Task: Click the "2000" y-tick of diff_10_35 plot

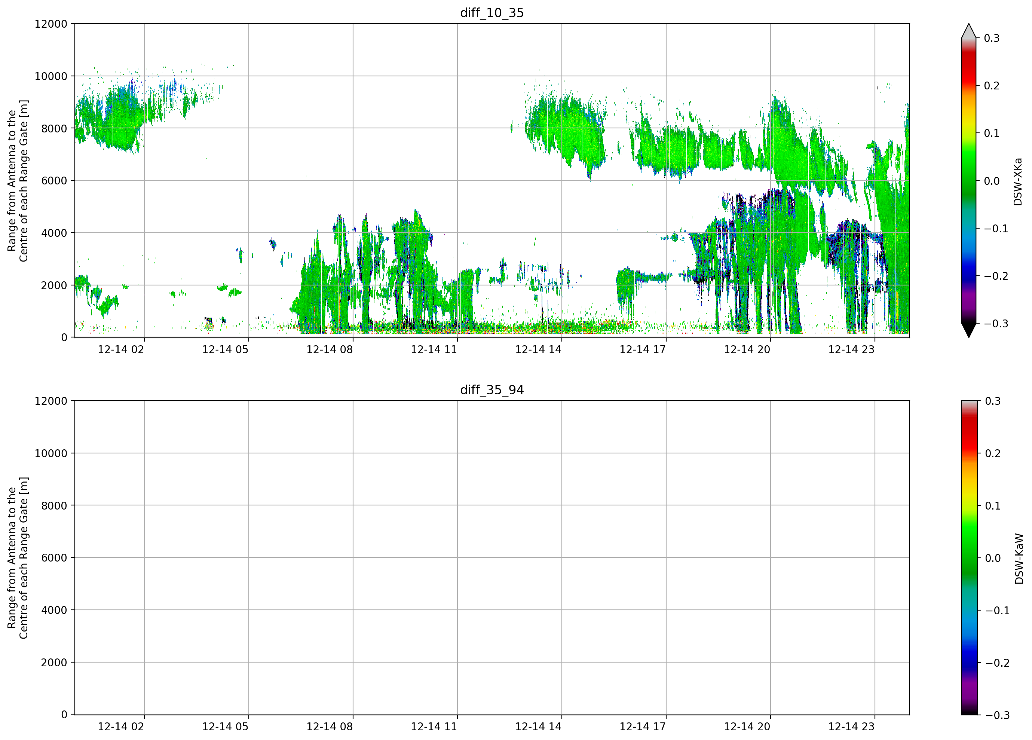Action: click(x=54, y=285)
